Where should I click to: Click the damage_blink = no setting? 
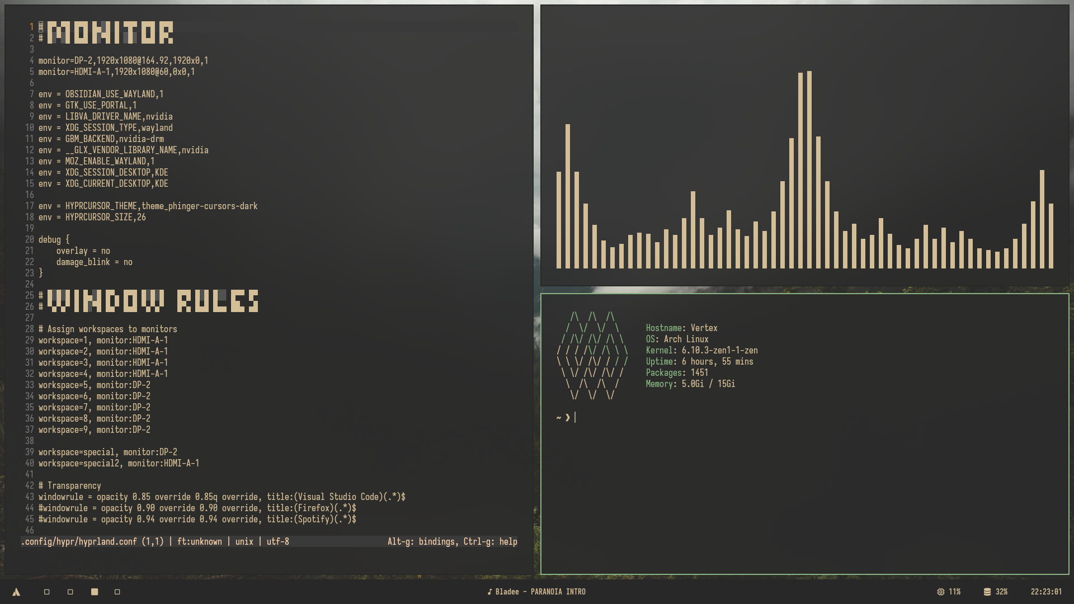[x=94, y=262]
